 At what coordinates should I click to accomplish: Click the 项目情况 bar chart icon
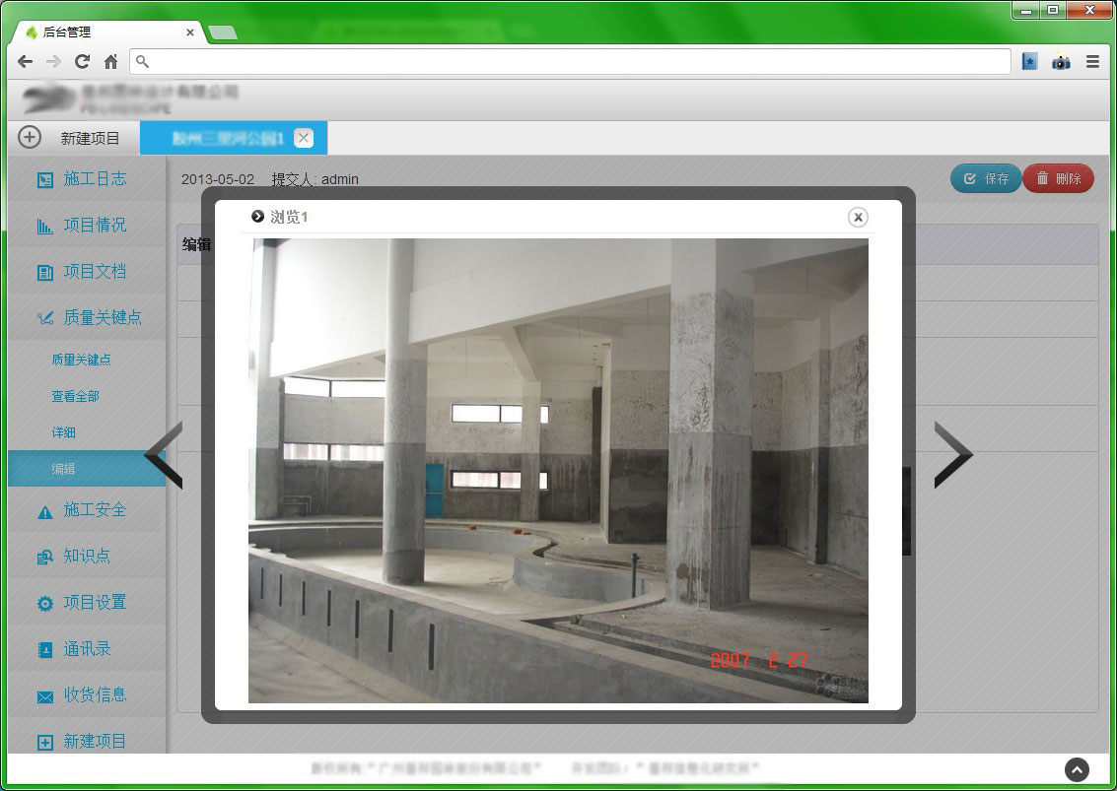tap(45, 227)
